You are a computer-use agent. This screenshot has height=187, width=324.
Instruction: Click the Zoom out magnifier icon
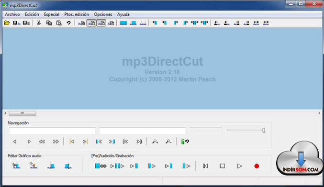[x=168, y=142]
